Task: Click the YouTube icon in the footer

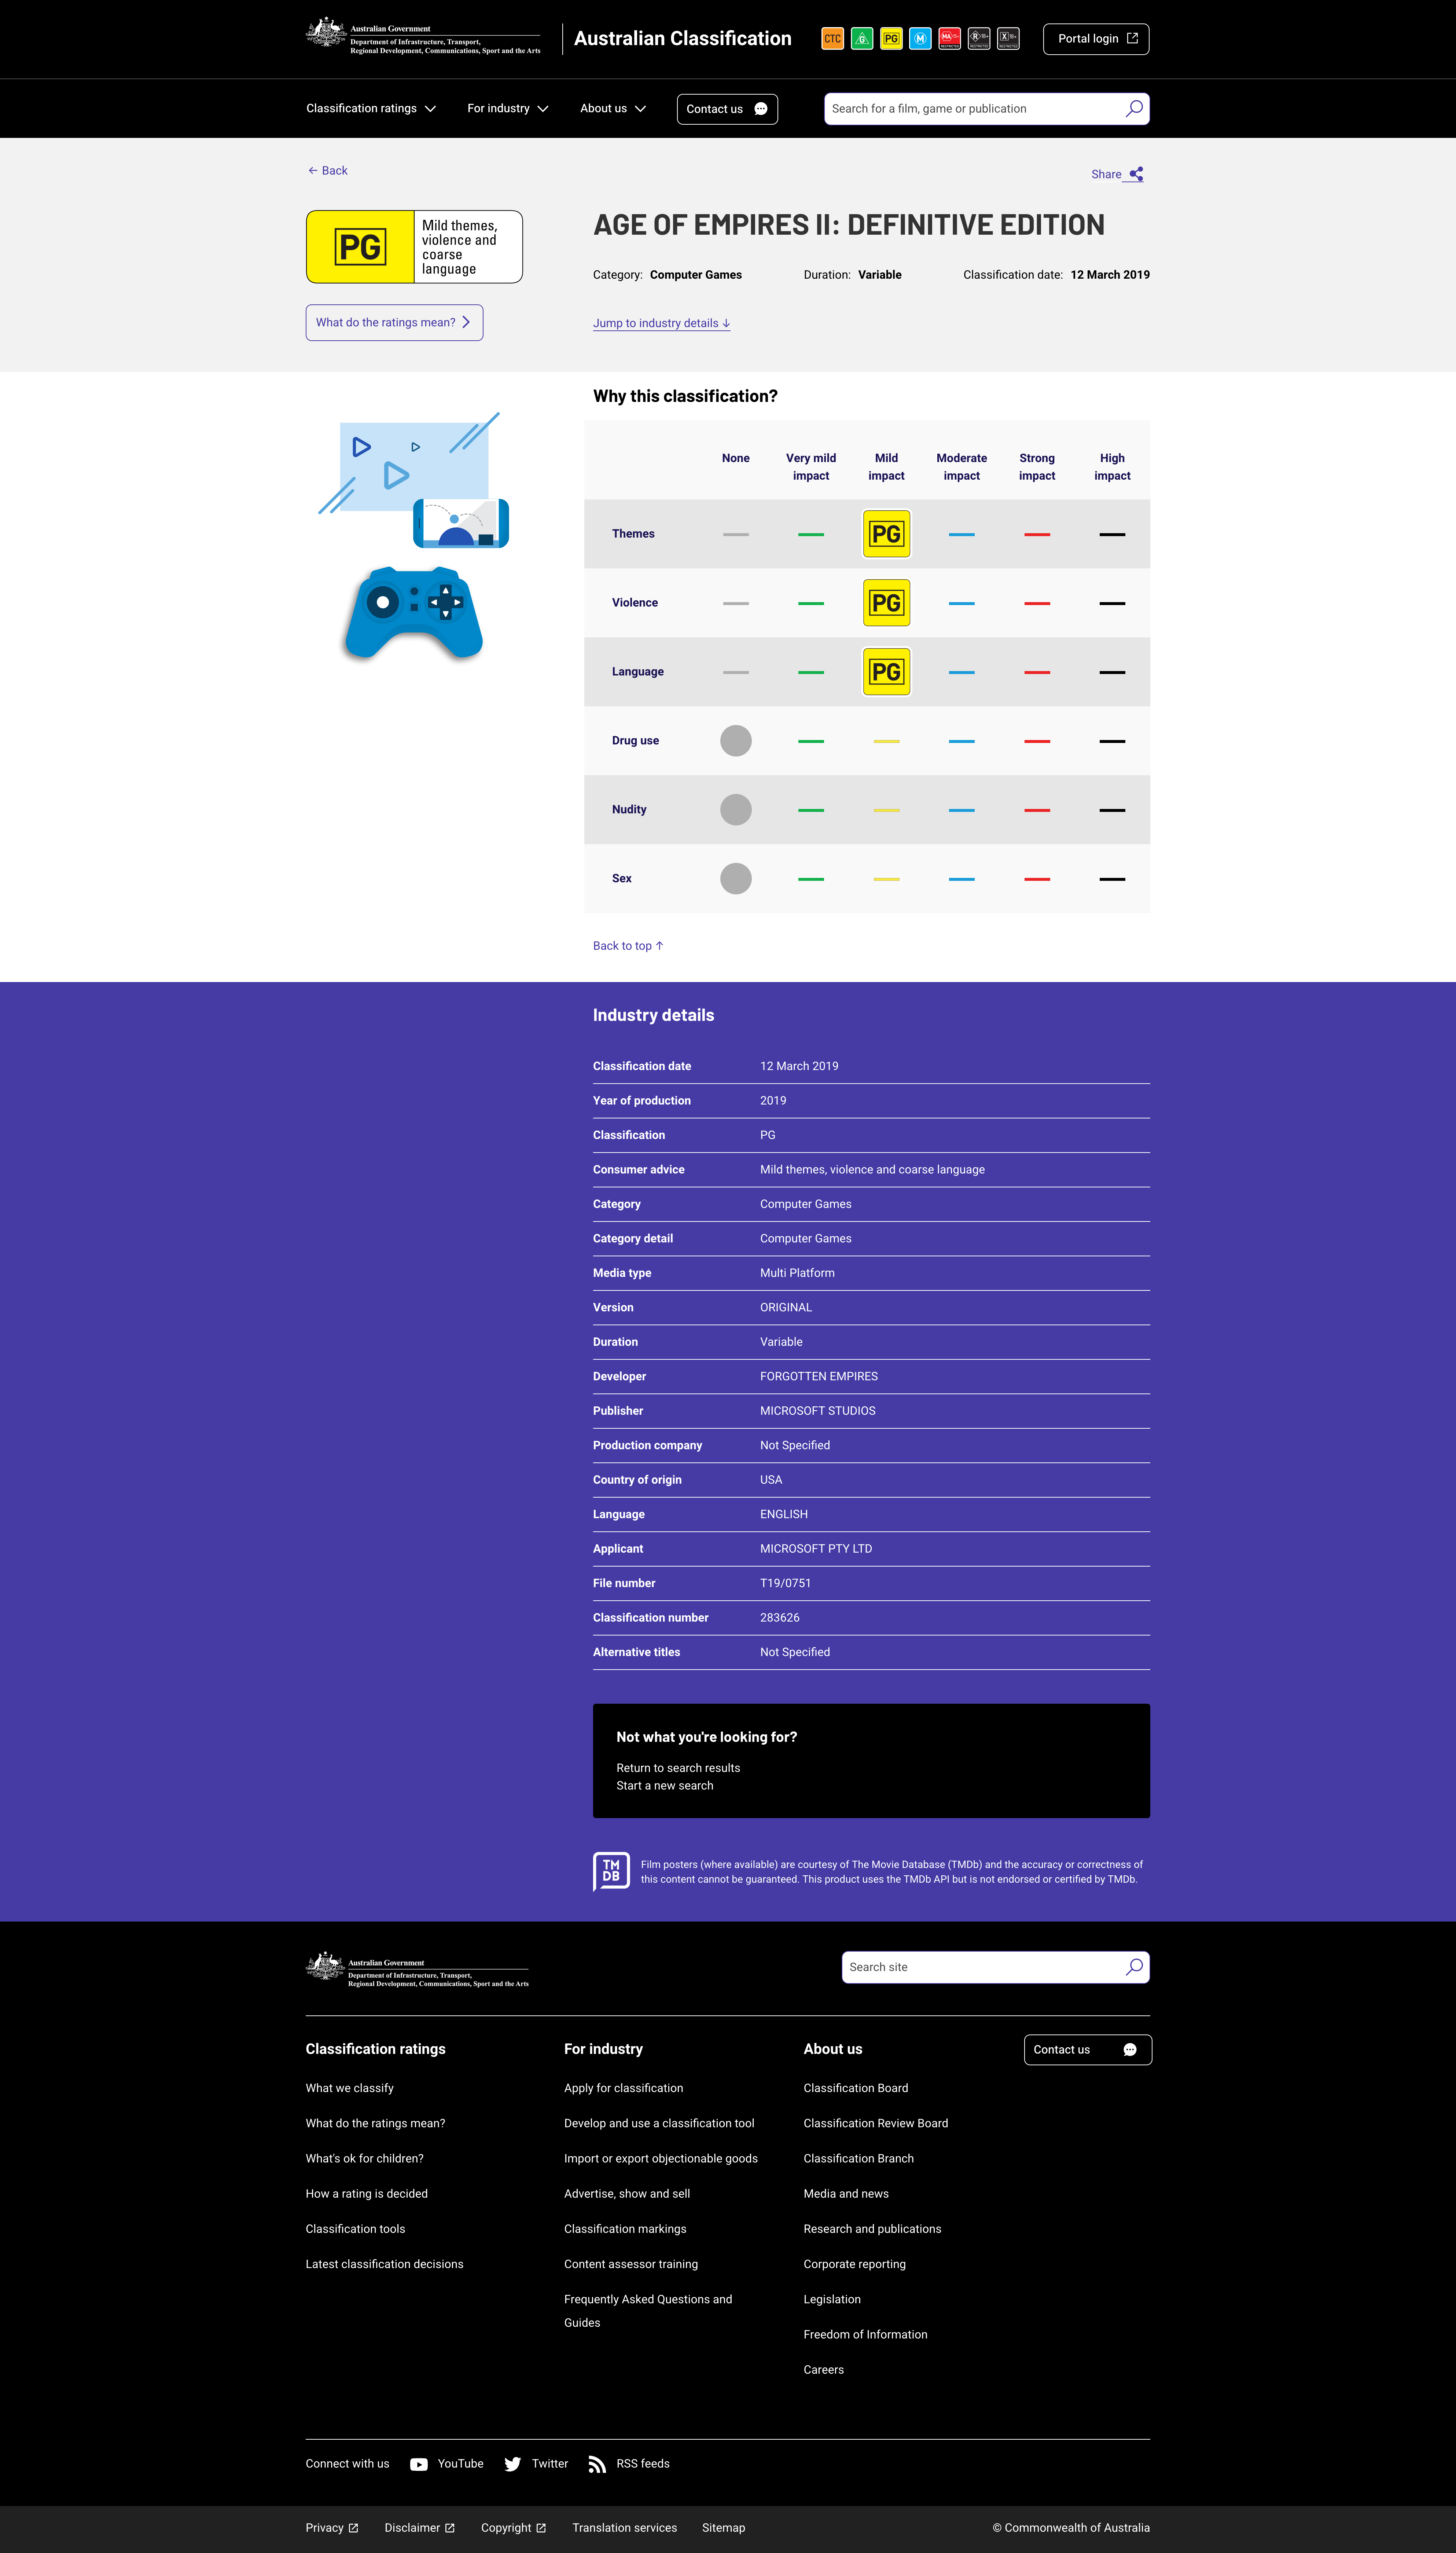Action: point(419,2464)
